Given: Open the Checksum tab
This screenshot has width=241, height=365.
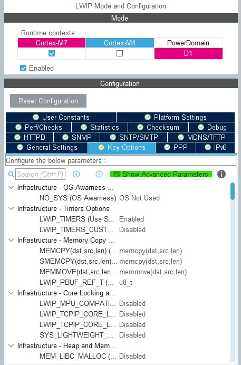Looking at the screenshot, I should point(158,127).
